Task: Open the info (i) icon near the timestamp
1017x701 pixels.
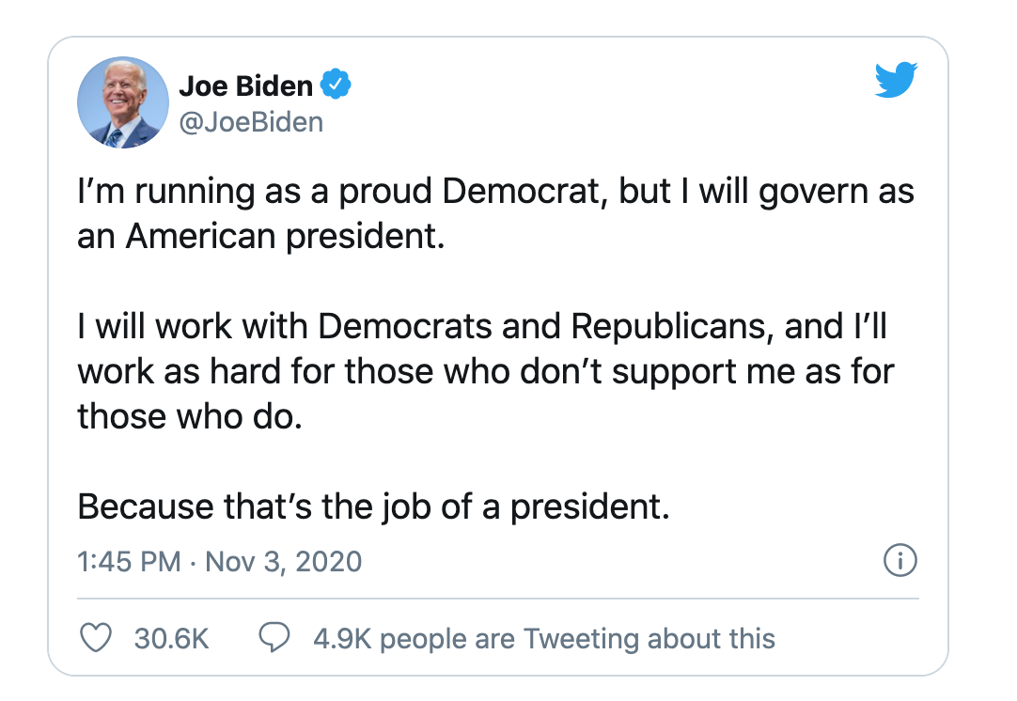Action: [x=900, y=562]
